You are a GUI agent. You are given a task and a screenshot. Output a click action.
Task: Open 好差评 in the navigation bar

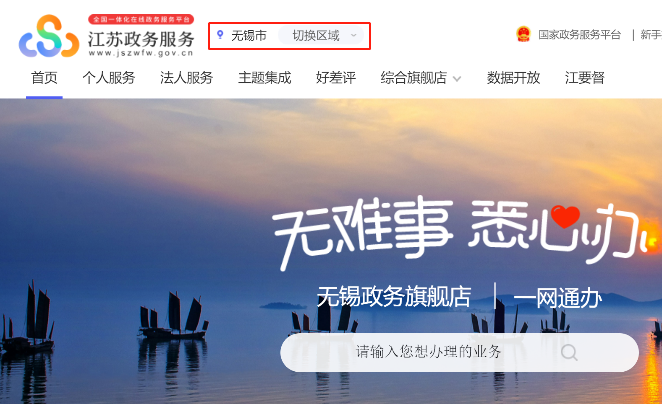(x=336, y=78)
